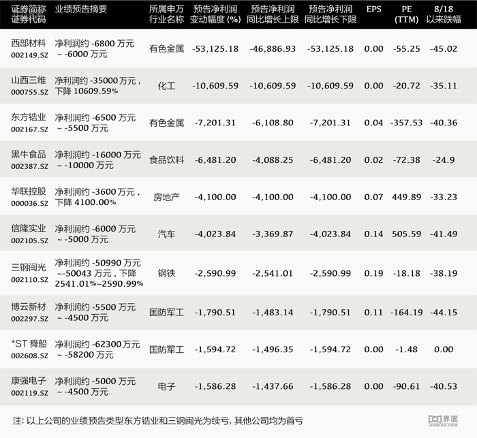
Task: Click the 预告净利润同比增长上限 header
Action: 273,14
